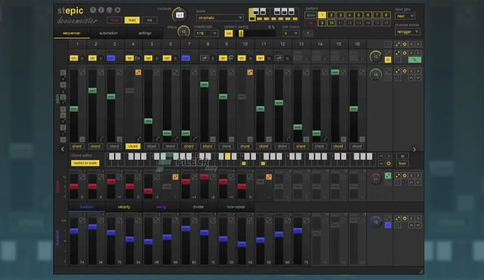Open the gear settings icon near the logo
Screen dimensions: 484x280
tap(118, 10)
